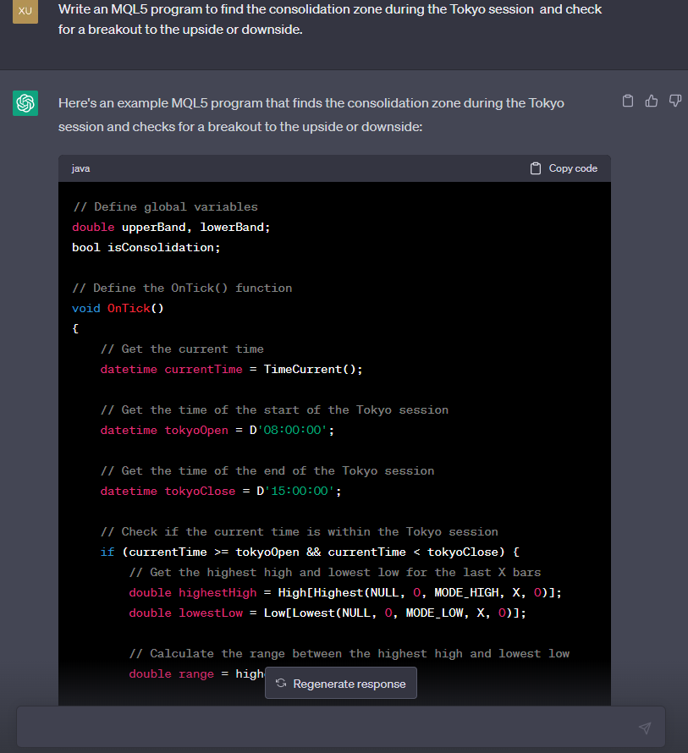
Task: Click the line 'double upperBand, lowerBand;'
Action: (171, 227)
